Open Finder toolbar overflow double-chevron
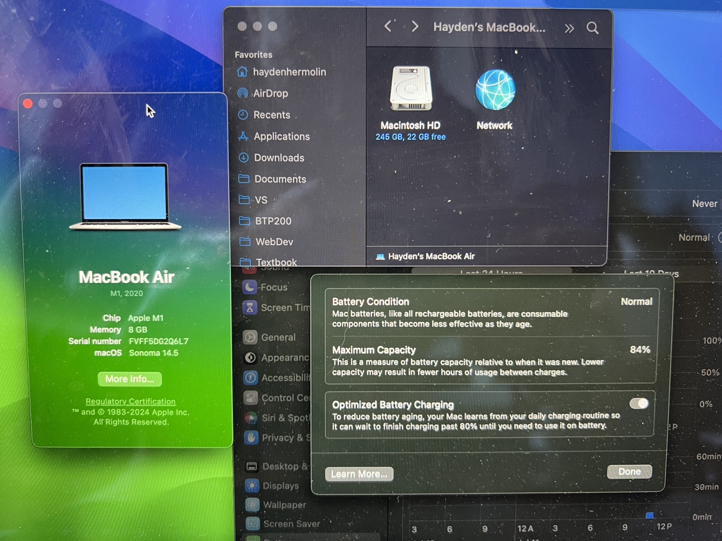 (569, 28)
